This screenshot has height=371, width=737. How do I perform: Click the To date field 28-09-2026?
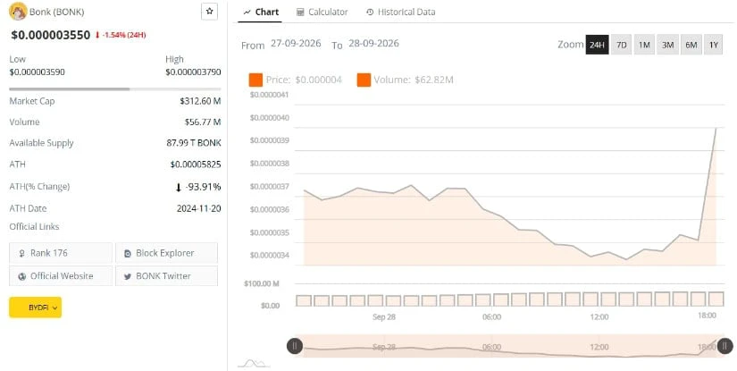pos(373,44)
